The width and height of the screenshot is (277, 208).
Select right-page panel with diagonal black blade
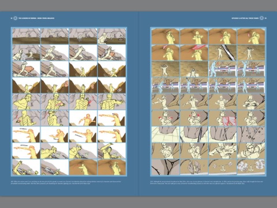[x=222, y=53]
